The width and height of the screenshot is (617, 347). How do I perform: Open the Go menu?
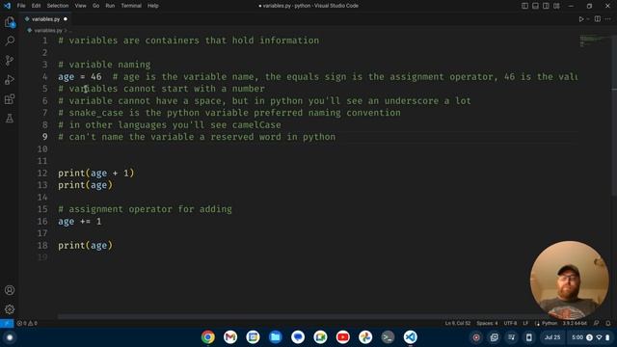[x=96, y=6]
